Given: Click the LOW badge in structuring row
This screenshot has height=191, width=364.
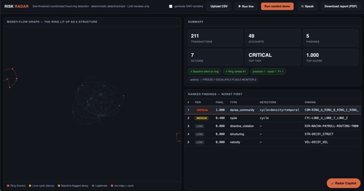Looking at the screenshot, I should 200,134.
